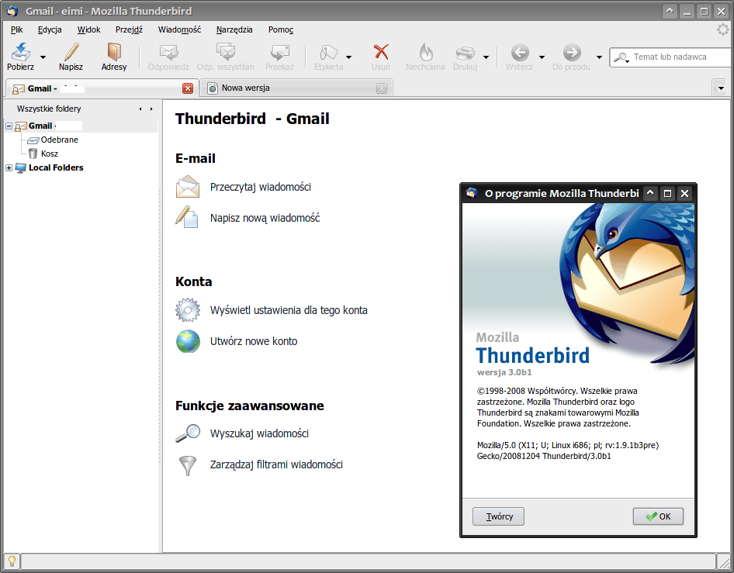Viewport: 734px width, 573px height.
Task: Open the Pobierz dropdown arrow
Action: tap(43, 57)
